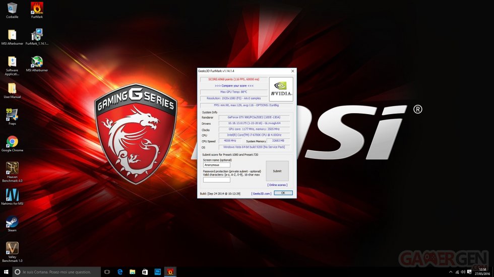
Task: Open the volume control tray icon
Action: [463, 272]
